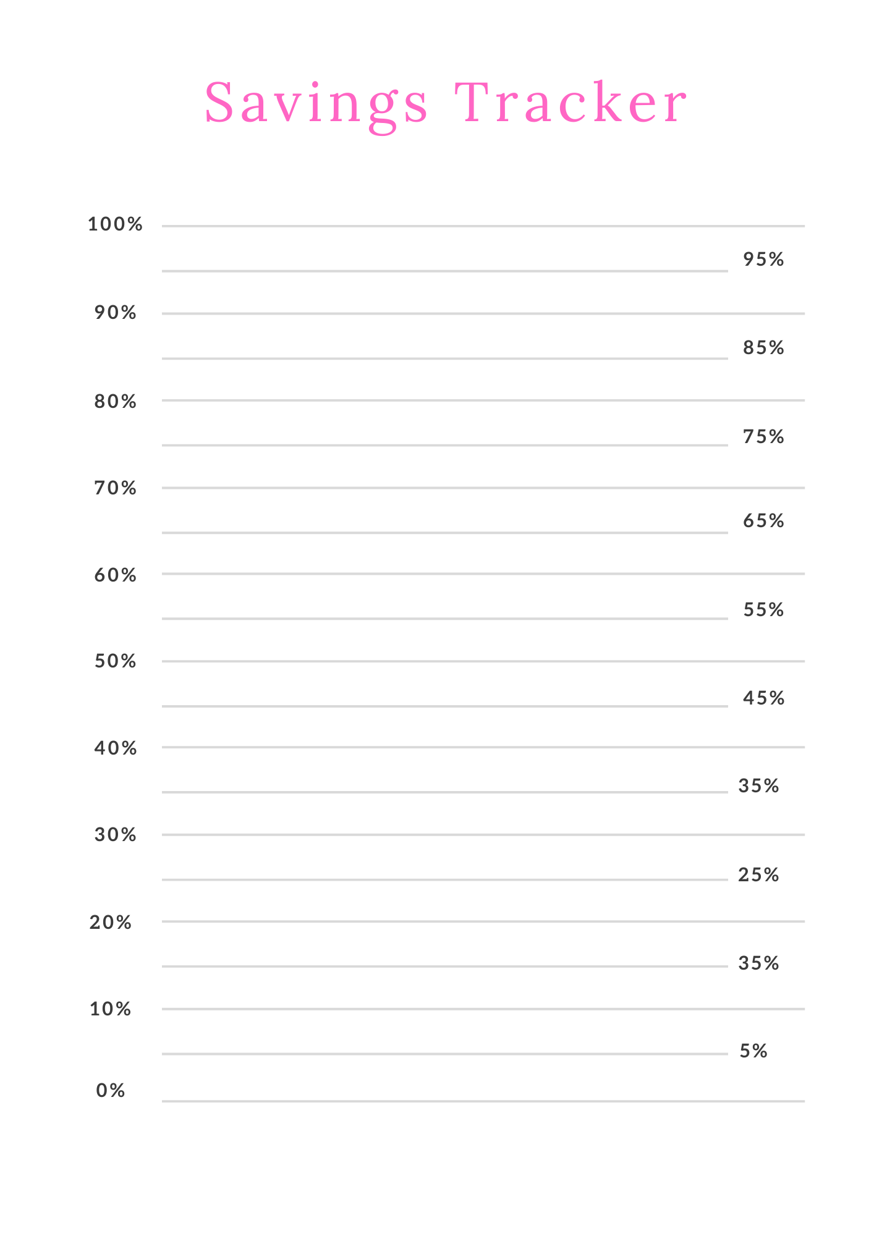Select the 70% label

point(115,488)
